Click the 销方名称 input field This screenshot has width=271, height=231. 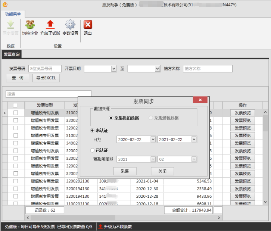(208, 69)
